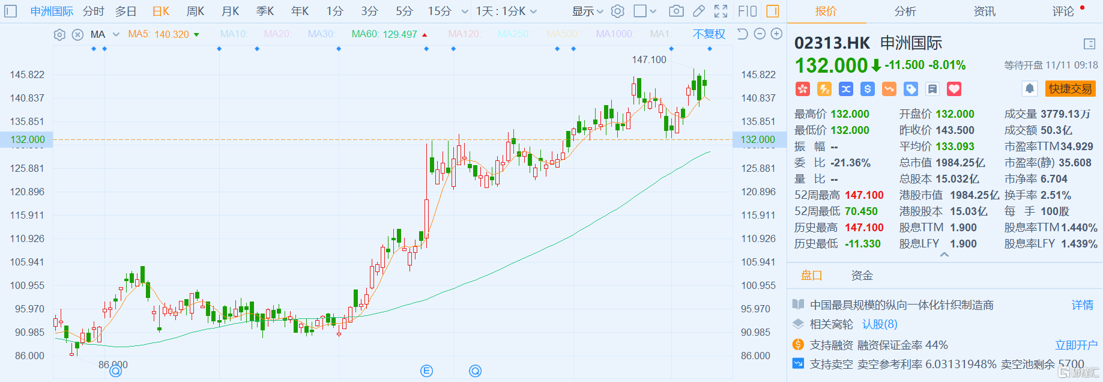The height and width of the screenshot is (382, 1103).
Task: Click the blue dollar sign icon below price
Action: point(868,89)
